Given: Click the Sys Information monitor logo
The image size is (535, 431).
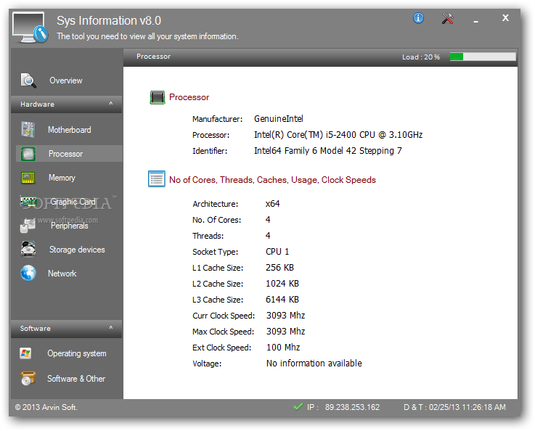Looking at the screenshot, I should click(30, 28).
